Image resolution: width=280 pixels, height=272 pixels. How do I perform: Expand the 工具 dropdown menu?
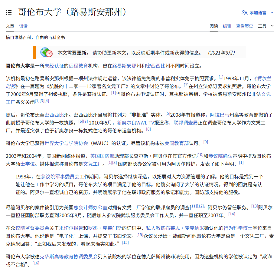coord(265,26)
